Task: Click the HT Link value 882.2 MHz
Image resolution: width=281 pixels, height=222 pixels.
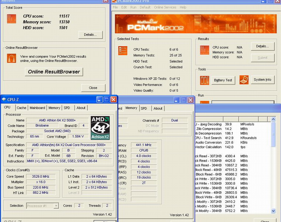Action: click(x=41, y=193)
